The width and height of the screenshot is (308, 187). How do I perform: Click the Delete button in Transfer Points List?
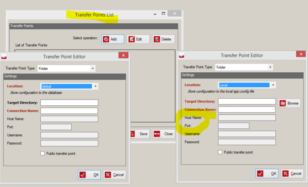pyautogui.click(x=163, y=39)
